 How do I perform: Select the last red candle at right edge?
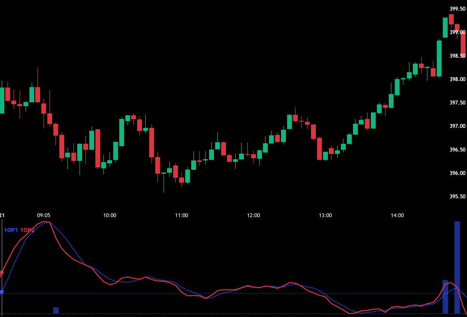(463, 43)
